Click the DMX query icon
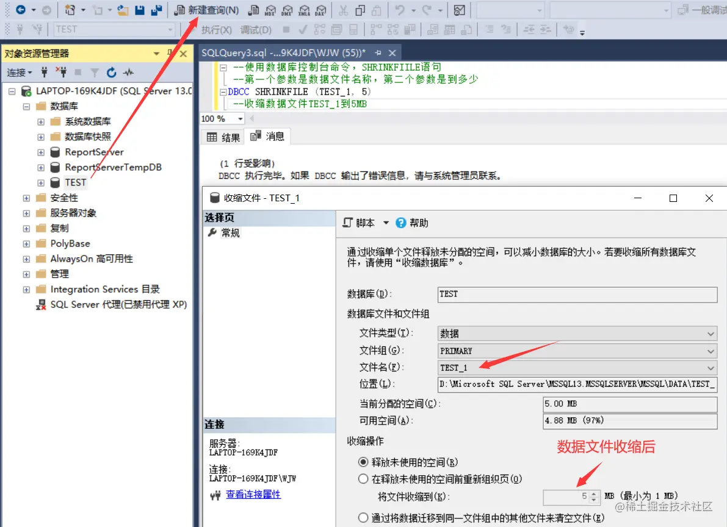 tap(287, 10)
